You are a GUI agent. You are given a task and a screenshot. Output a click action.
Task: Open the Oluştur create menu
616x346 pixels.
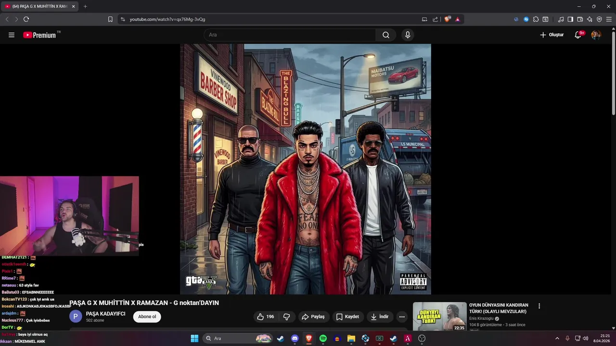552,35
